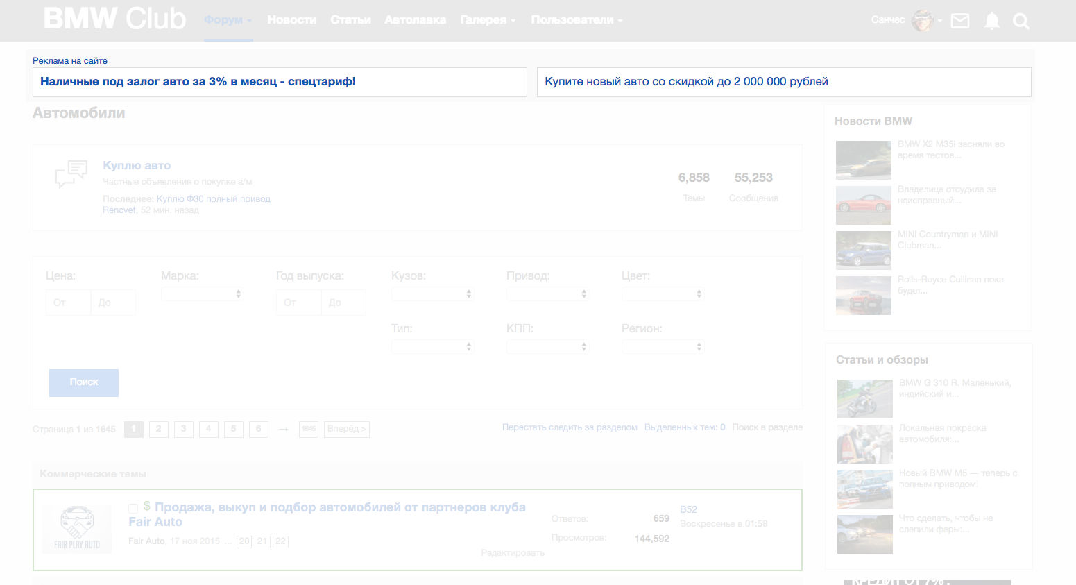Go to page 5

point(234,429)
